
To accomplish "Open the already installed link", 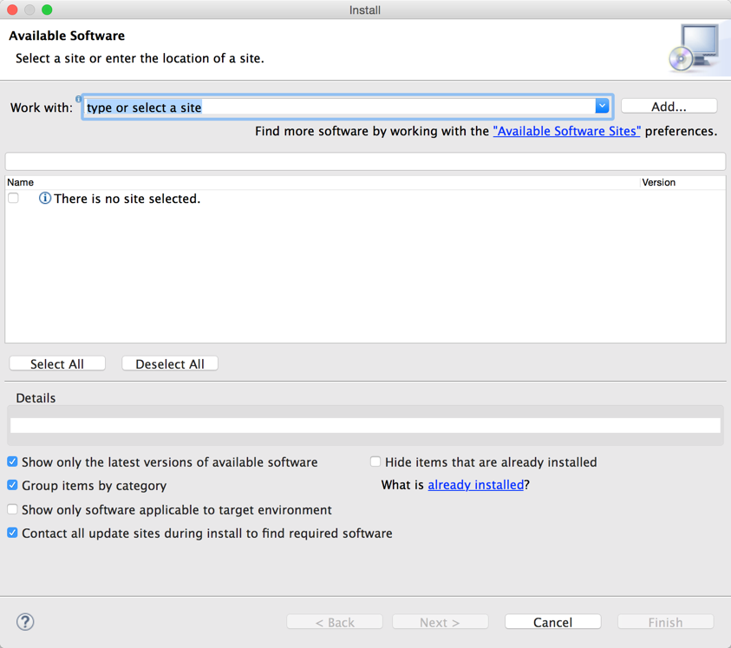I will pyautogui.click(x=475, y=485).
